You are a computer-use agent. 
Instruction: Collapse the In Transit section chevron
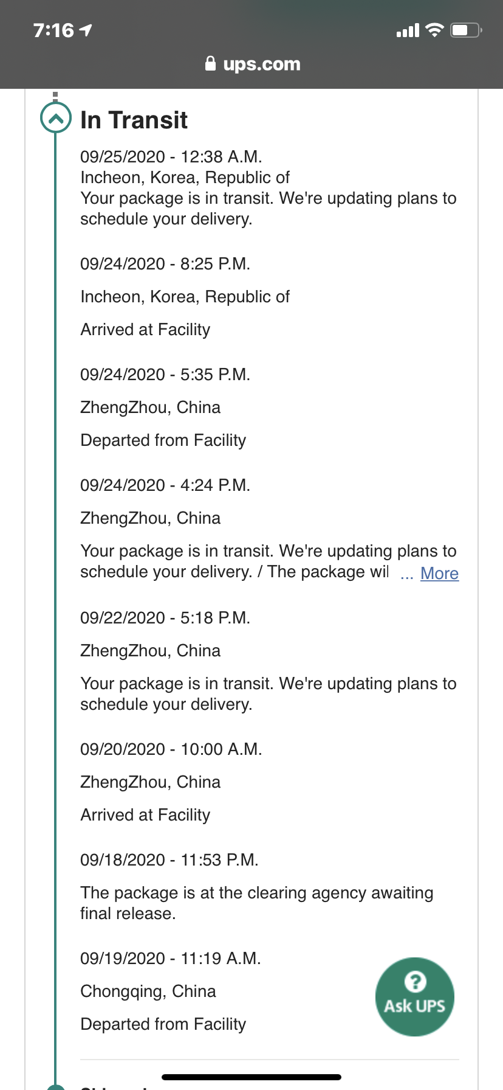point(56,119)
